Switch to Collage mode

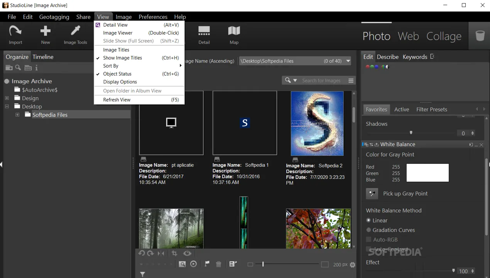[x=444, y=36]
